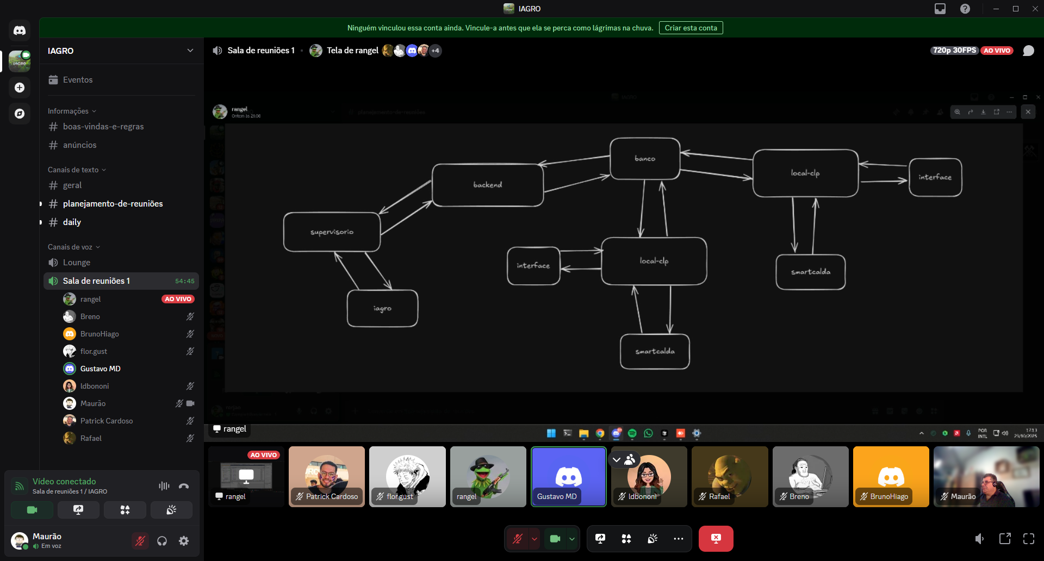Open more options ellipsis in call bar
This screenshot has width=1044, height=561.
point(679,539)
